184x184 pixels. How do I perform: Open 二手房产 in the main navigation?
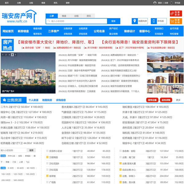[x=53, y=31]
